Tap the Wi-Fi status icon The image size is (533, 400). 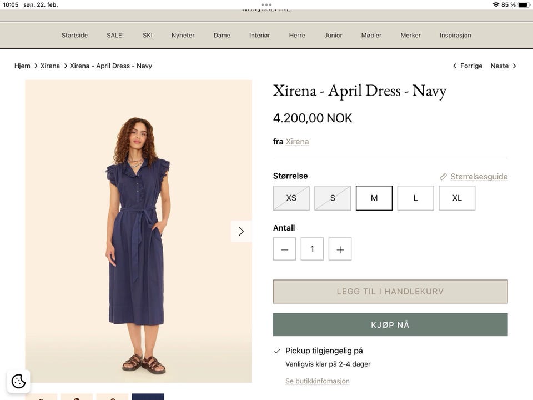click(496, 5)
